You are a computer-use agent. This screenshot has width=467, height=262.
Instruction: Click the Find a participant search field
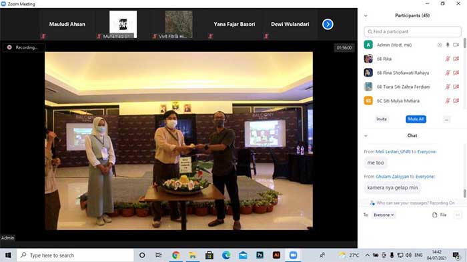pos(412,31)
